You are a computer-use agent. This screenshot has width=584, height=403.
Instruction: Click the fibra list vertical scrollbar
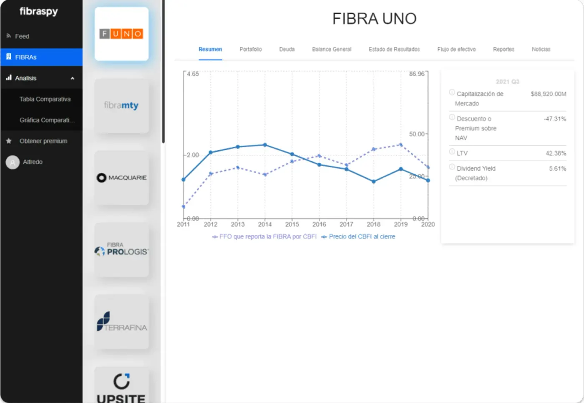point(164,72)
